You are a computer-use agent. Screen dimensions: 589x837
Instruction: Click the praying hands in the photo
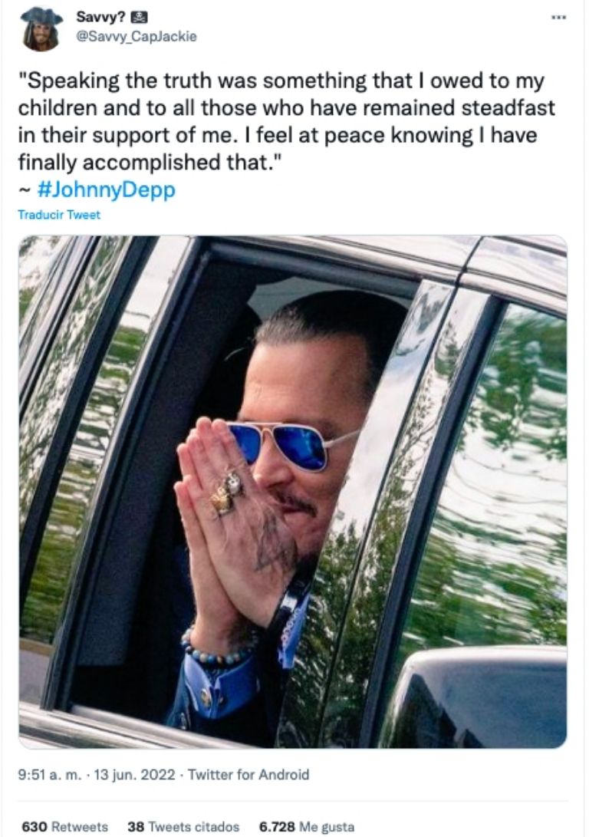(235, 523)
